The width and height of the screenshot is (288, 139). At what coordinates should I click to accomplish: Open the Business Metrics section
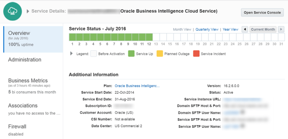(x=28, y=81)
